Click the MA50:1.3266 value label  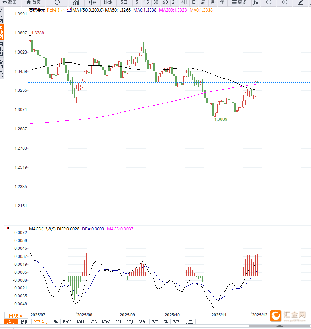tap(118, 10)
